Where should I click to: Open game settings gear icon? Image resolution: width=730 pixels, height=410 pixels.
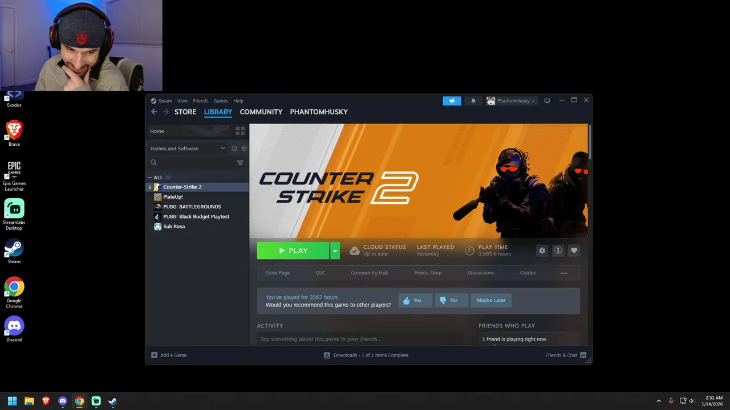tap(542, 251)
